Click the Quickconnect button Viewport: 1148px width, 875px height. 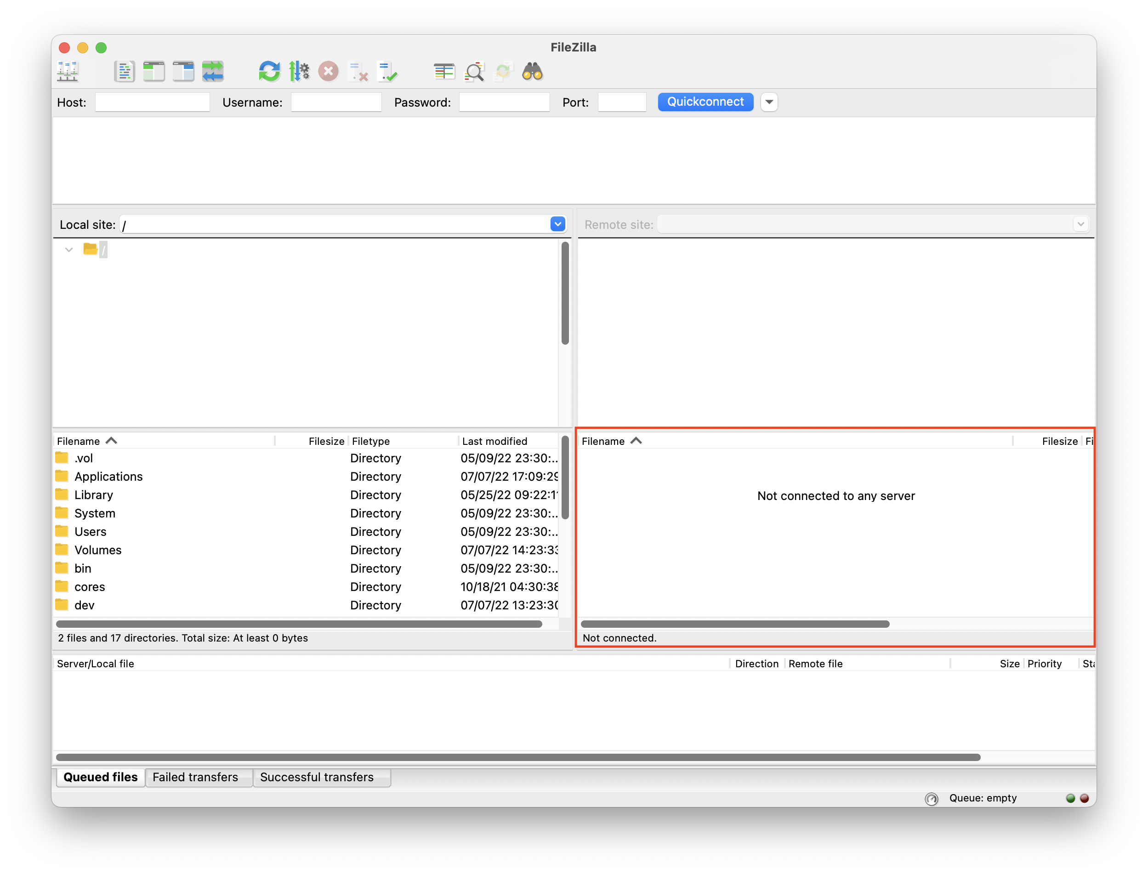(x=705, y=102)
